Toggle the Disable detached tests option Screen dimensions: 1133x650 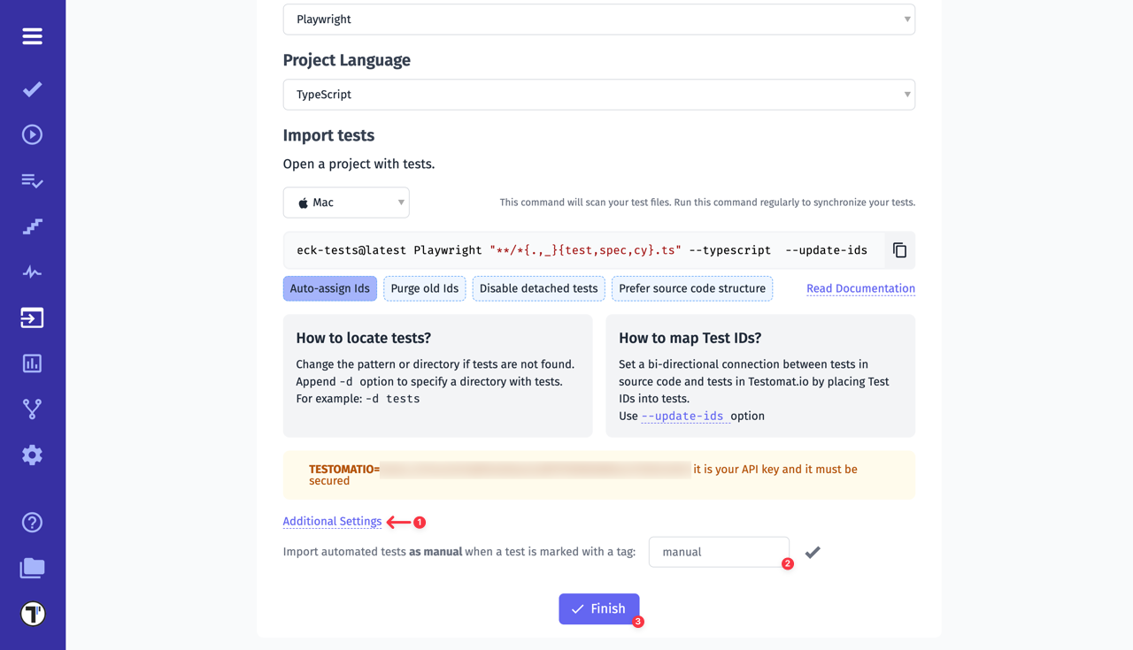538,287
